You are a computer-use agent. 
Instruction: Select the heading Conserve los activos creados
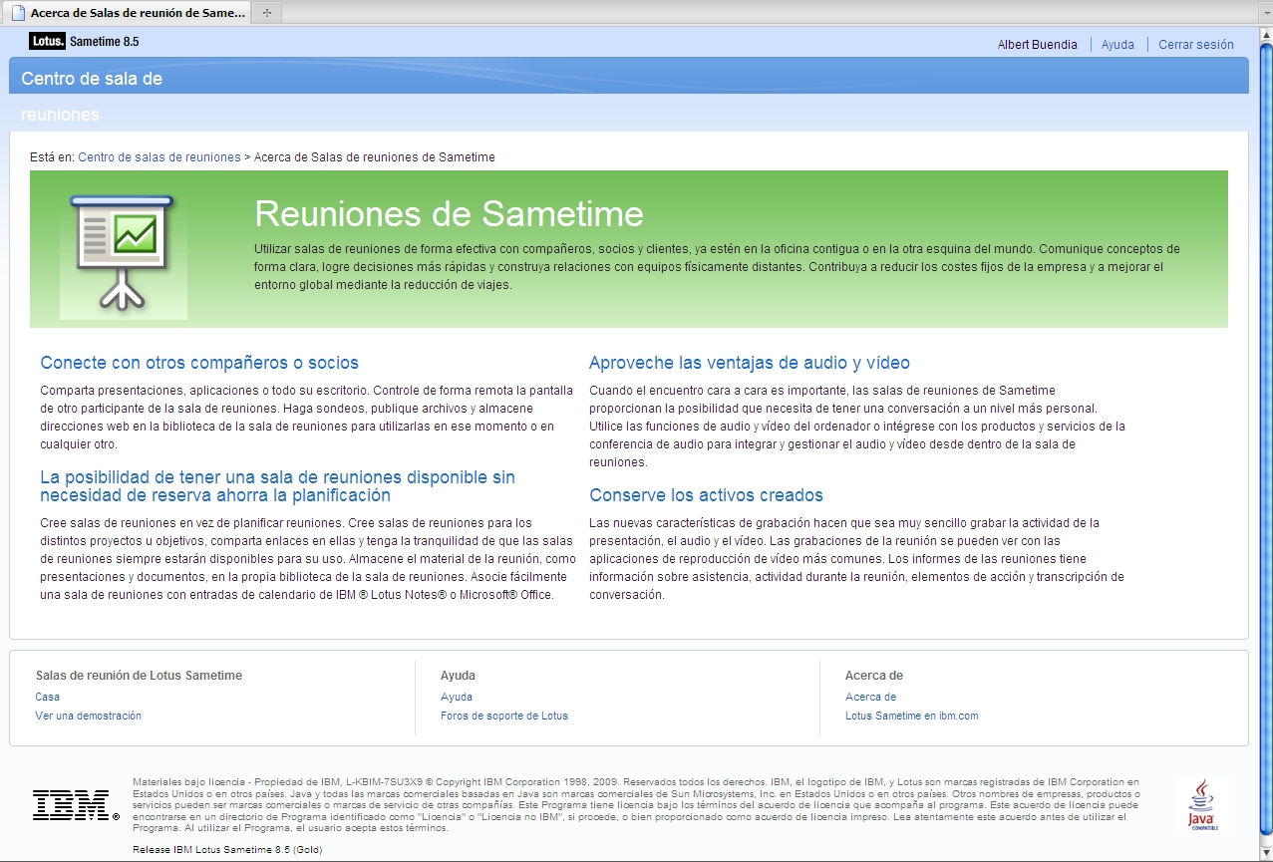click(x=706, y=495)
